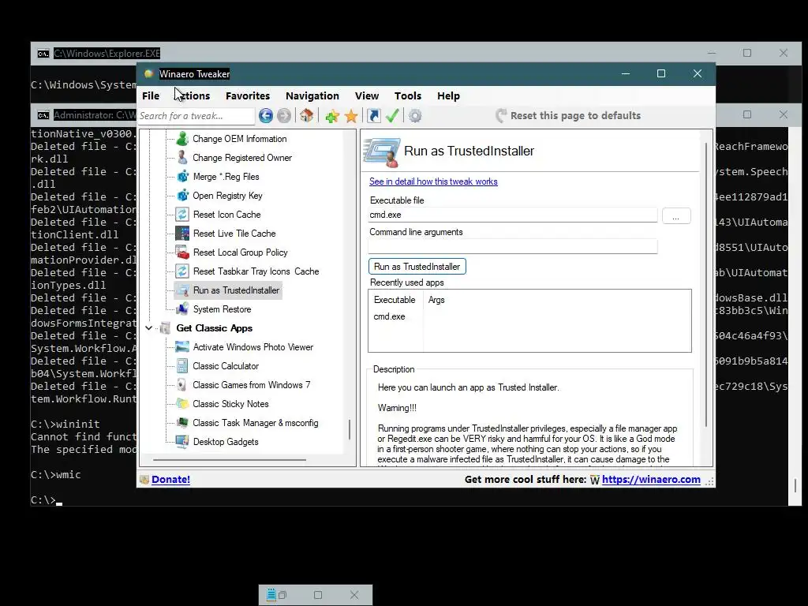This screenshot has height=606, width=808.
Task: Click the Reset Local Group Policy icon
Action: 182,252
